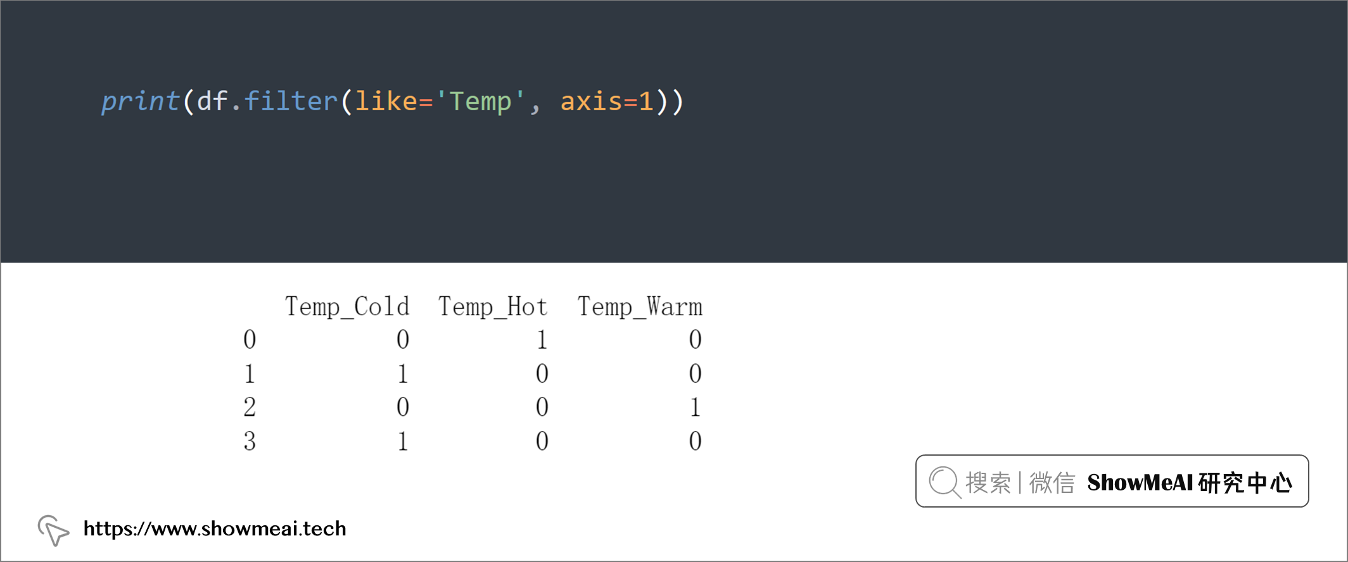
Task: Click the 'Temp' string in code
Action: click(480, 101)
